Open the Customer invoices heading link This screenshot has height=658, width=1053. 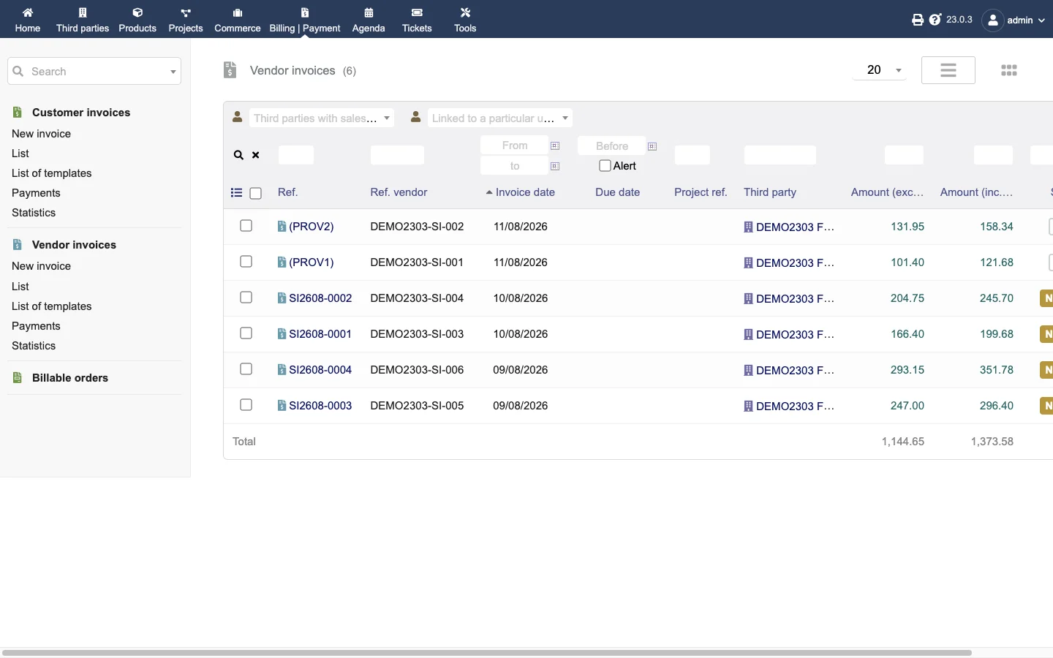pyautogui.click(x=81, y=113)
